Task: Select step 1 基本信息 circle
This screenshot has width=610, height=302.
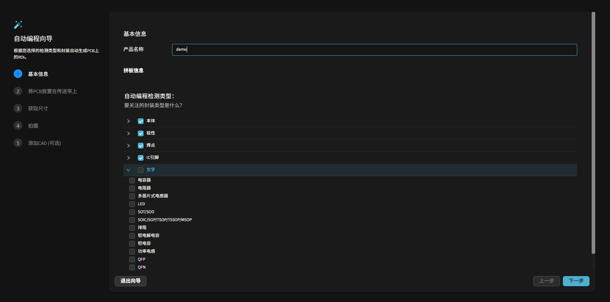Action: [x=18, y=74]
